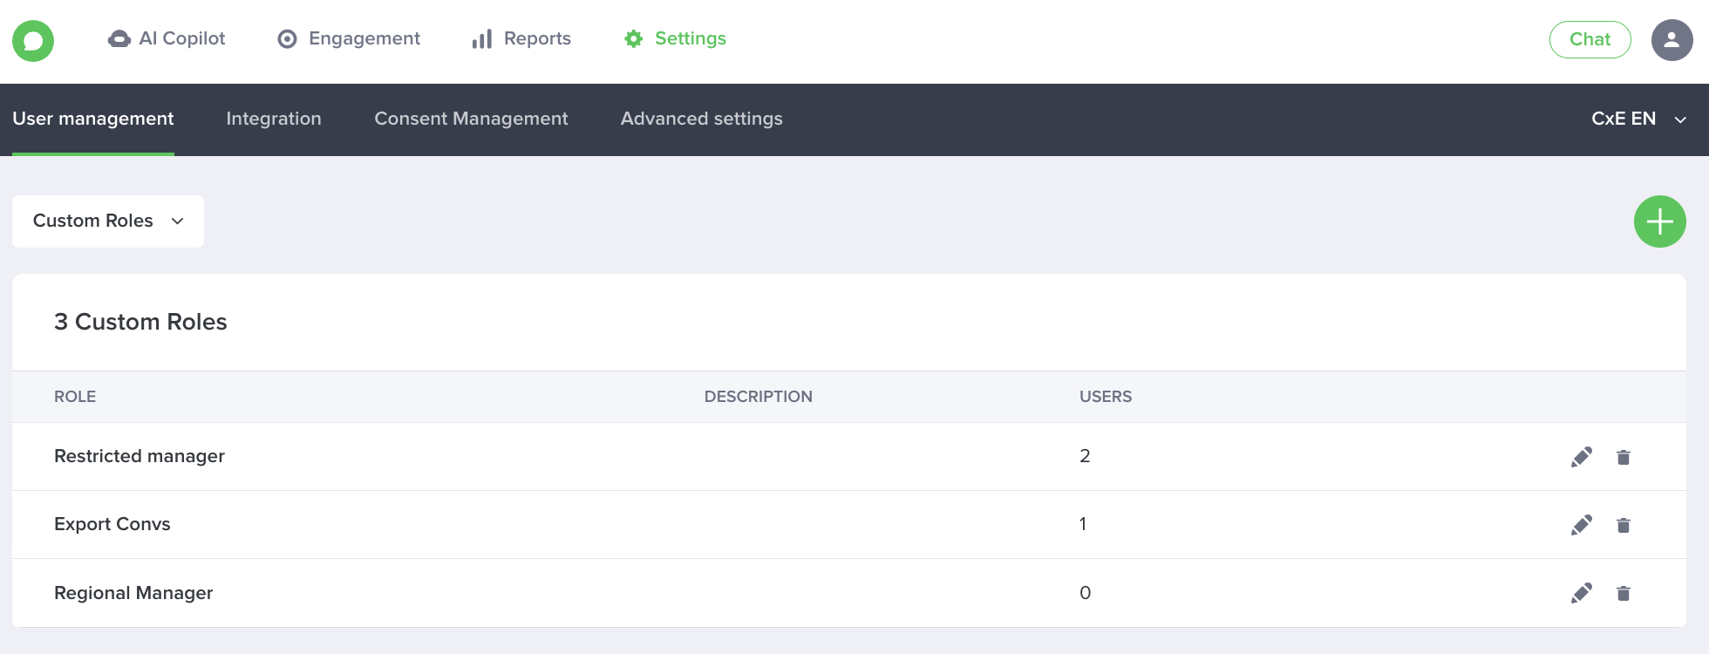Screen dimensions: 1709x654
Task: Open the Consent Management tab
Action: click(471, 119)
